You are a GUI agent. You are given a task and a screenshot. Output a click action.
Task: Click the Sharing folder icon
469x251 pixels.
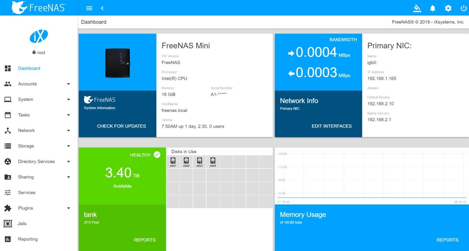8,177
